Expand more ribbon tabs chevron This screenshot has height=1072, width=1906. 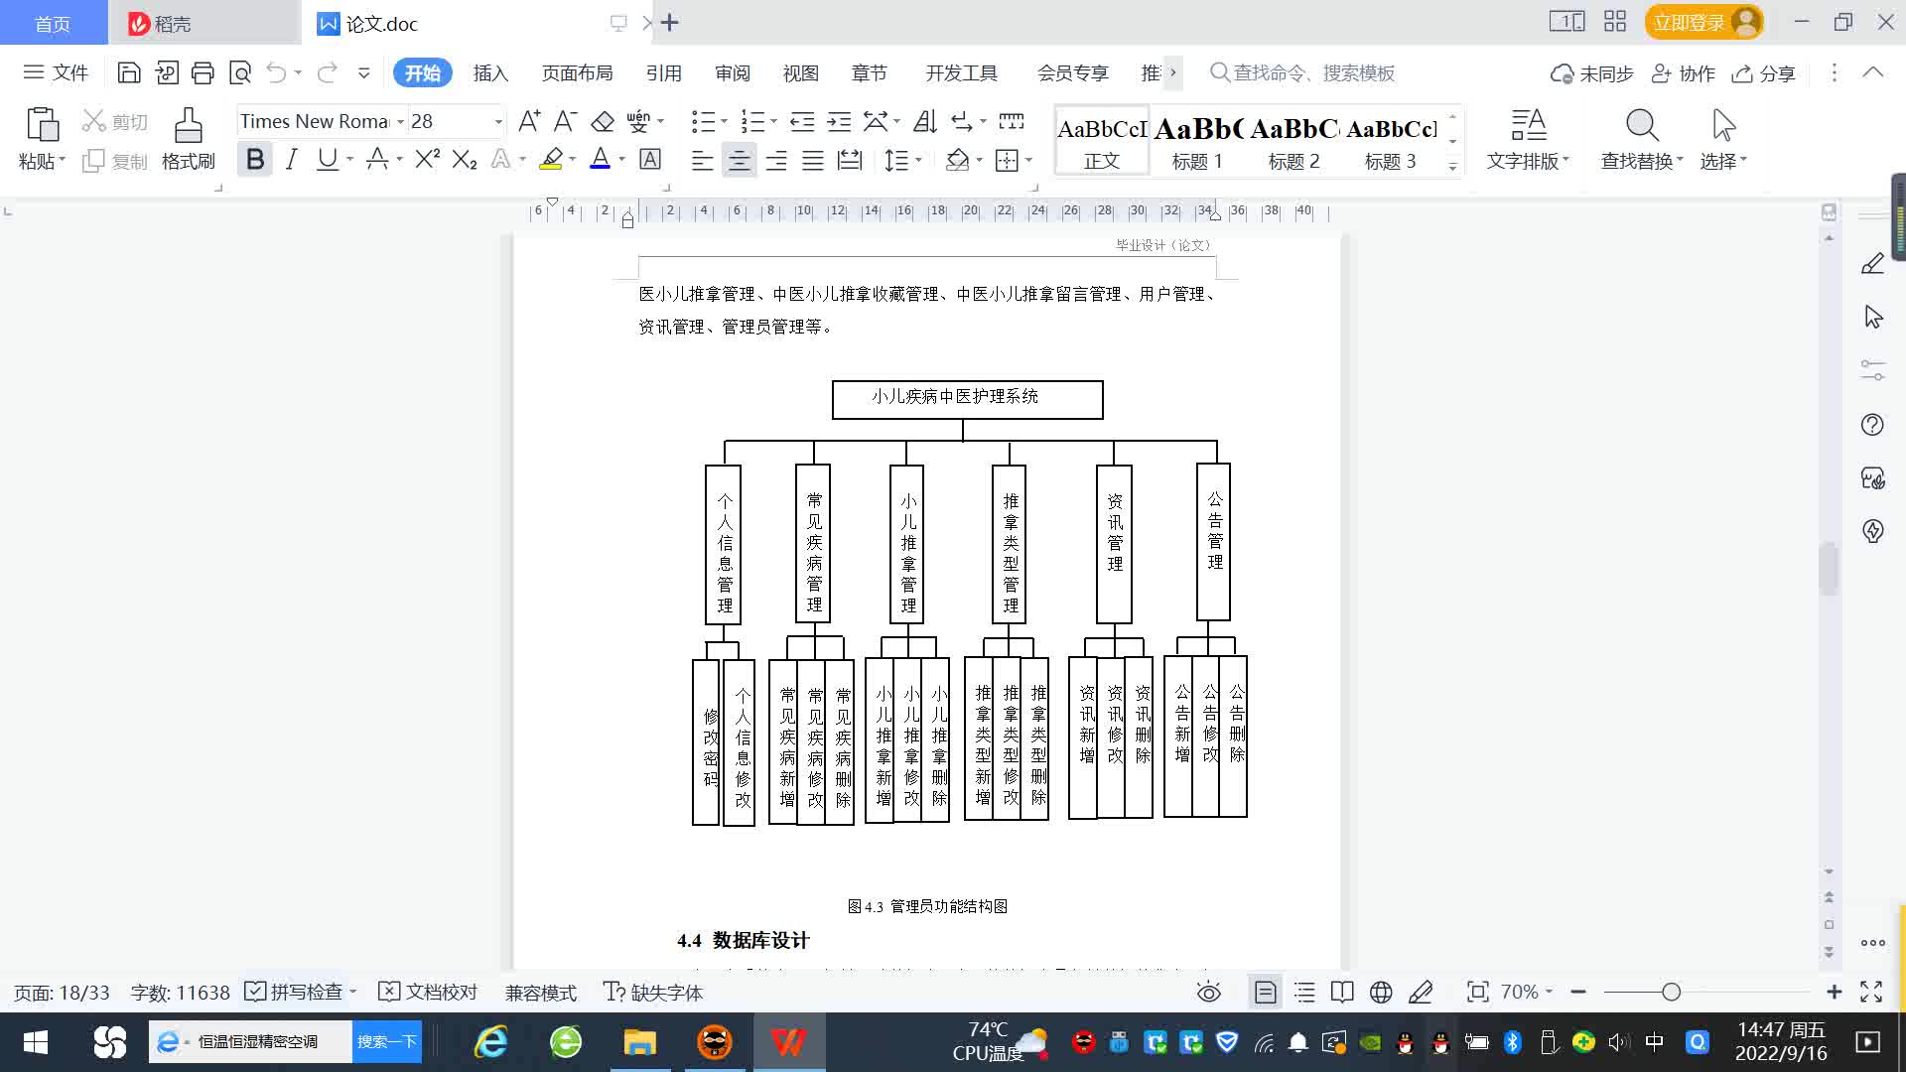tap(1173, 72)
